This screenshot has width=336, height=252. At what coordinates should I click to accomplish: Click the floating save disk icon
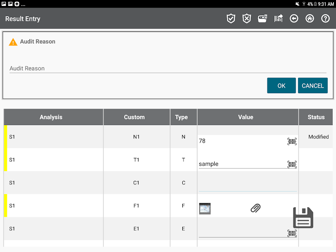click(303, 218)
